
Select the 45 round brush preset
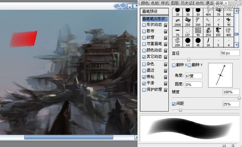pos(198,42)
